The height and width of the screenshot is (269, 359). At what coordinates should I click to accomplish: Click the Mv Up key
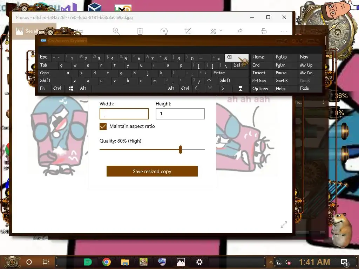pos(310,65)
